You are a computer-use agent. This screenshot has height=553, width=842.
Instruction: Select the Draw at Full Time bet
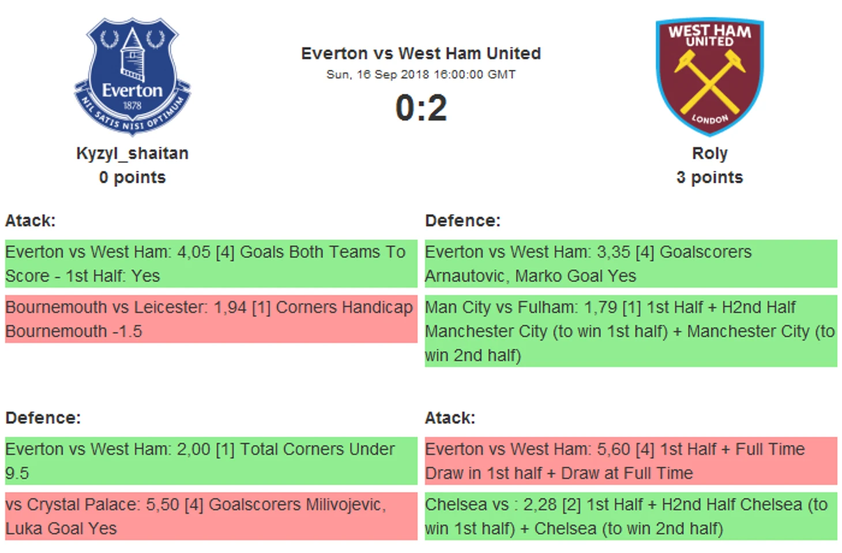(631, 461)
